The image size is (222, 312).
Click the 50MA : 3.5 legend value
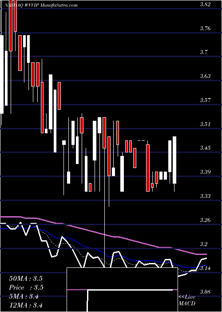point(26,279)
